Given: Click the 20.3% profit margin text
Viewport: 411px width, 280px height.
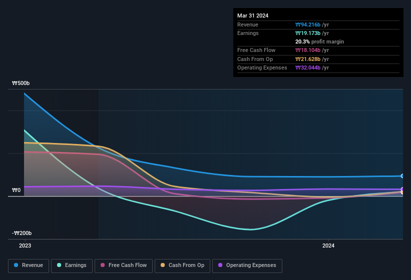Looking at the screenshot, I should (319, 41).
